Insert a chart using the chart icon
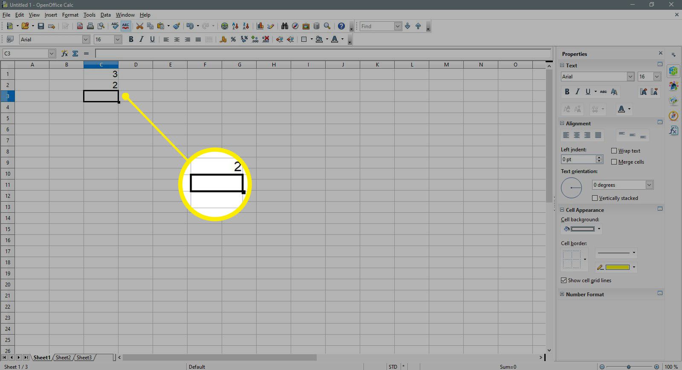682x370 pixels. (x=260, y=26)
